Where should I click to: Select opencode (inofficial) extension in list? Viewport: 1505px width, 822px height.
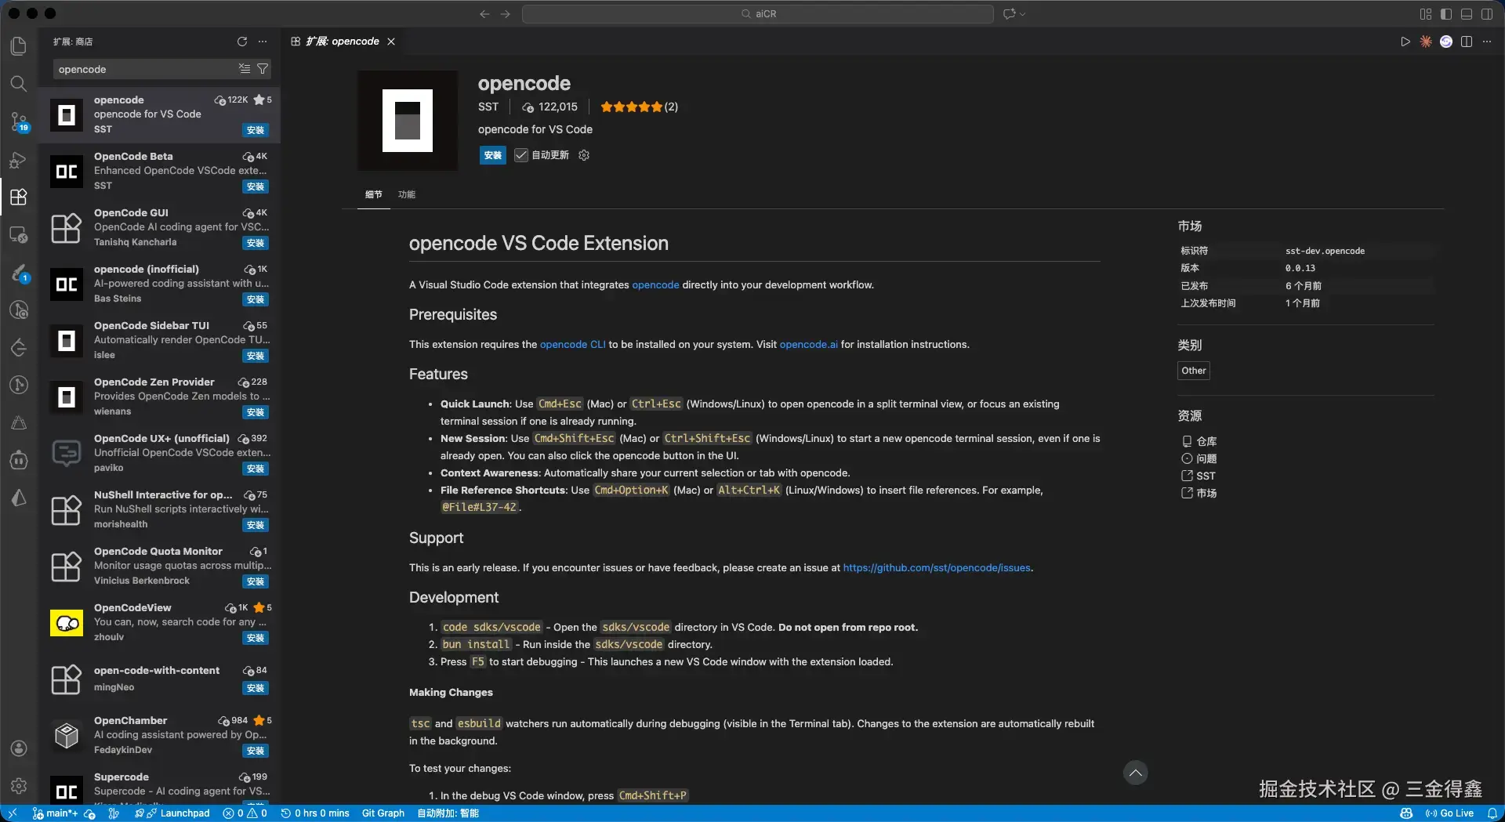point(160,284)
